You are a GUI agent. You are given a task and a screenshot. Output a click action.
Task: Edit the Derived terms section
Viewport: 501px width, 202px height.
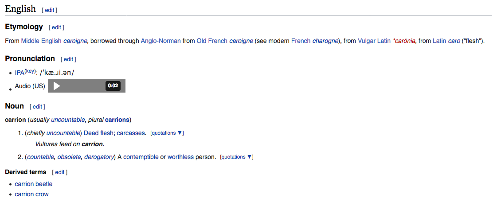pos(59,172)
